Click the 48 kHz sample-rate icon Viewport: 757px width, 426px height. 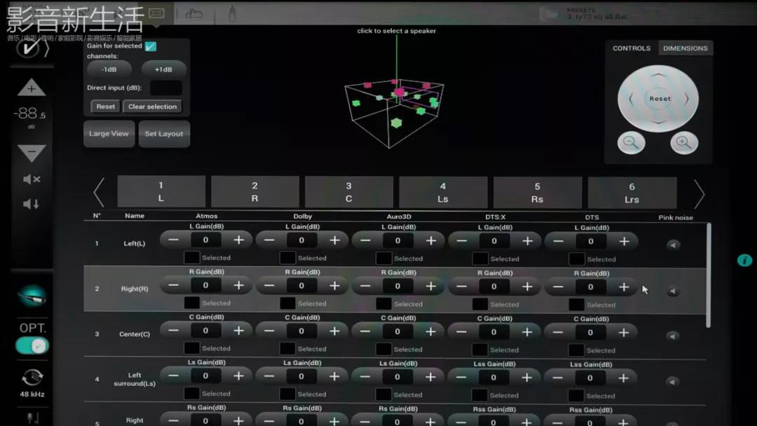pos(32,377)
